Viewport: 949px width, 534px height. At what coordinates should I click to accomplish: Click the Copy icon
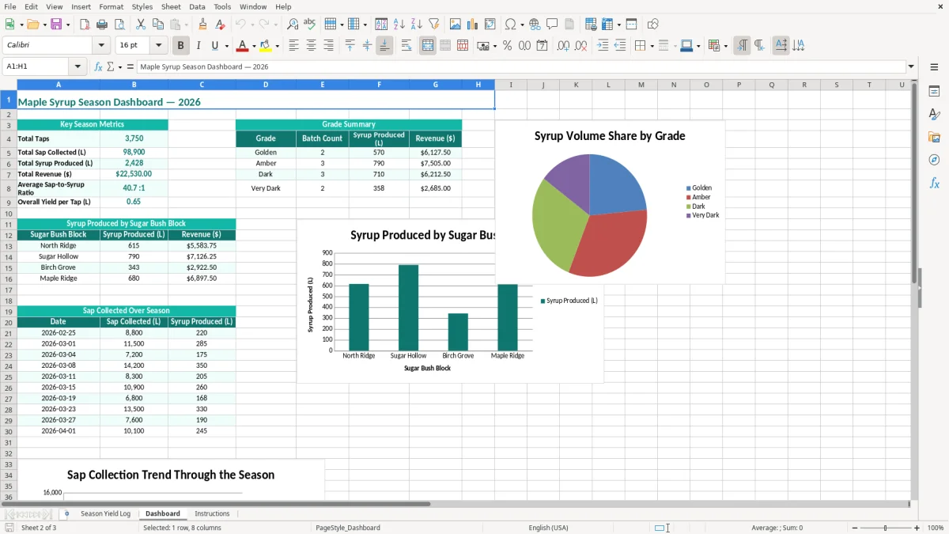tap(158, 25)
